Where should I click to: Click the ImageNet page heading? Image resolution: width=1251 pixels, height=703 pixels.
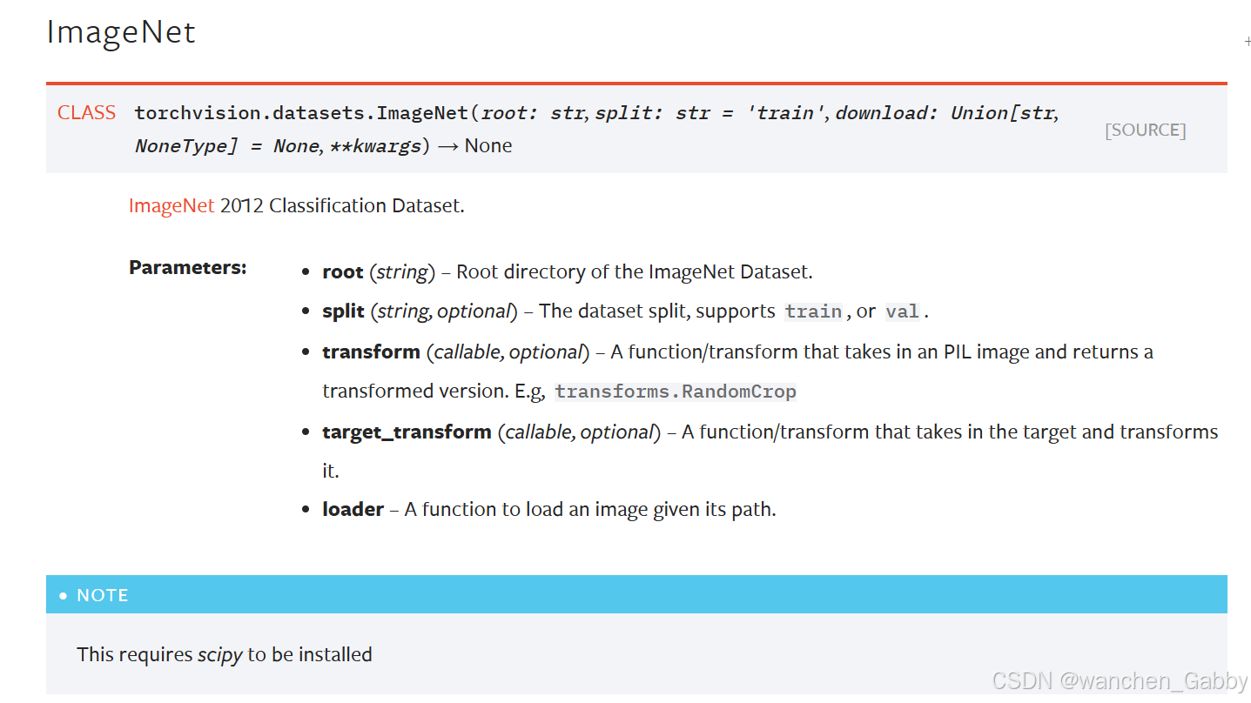(121, 32)
